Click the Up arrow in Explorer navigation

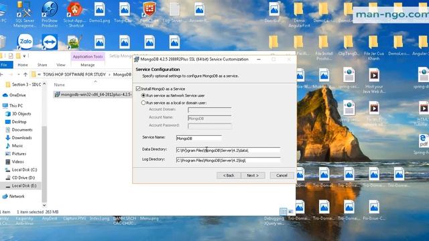25,74
